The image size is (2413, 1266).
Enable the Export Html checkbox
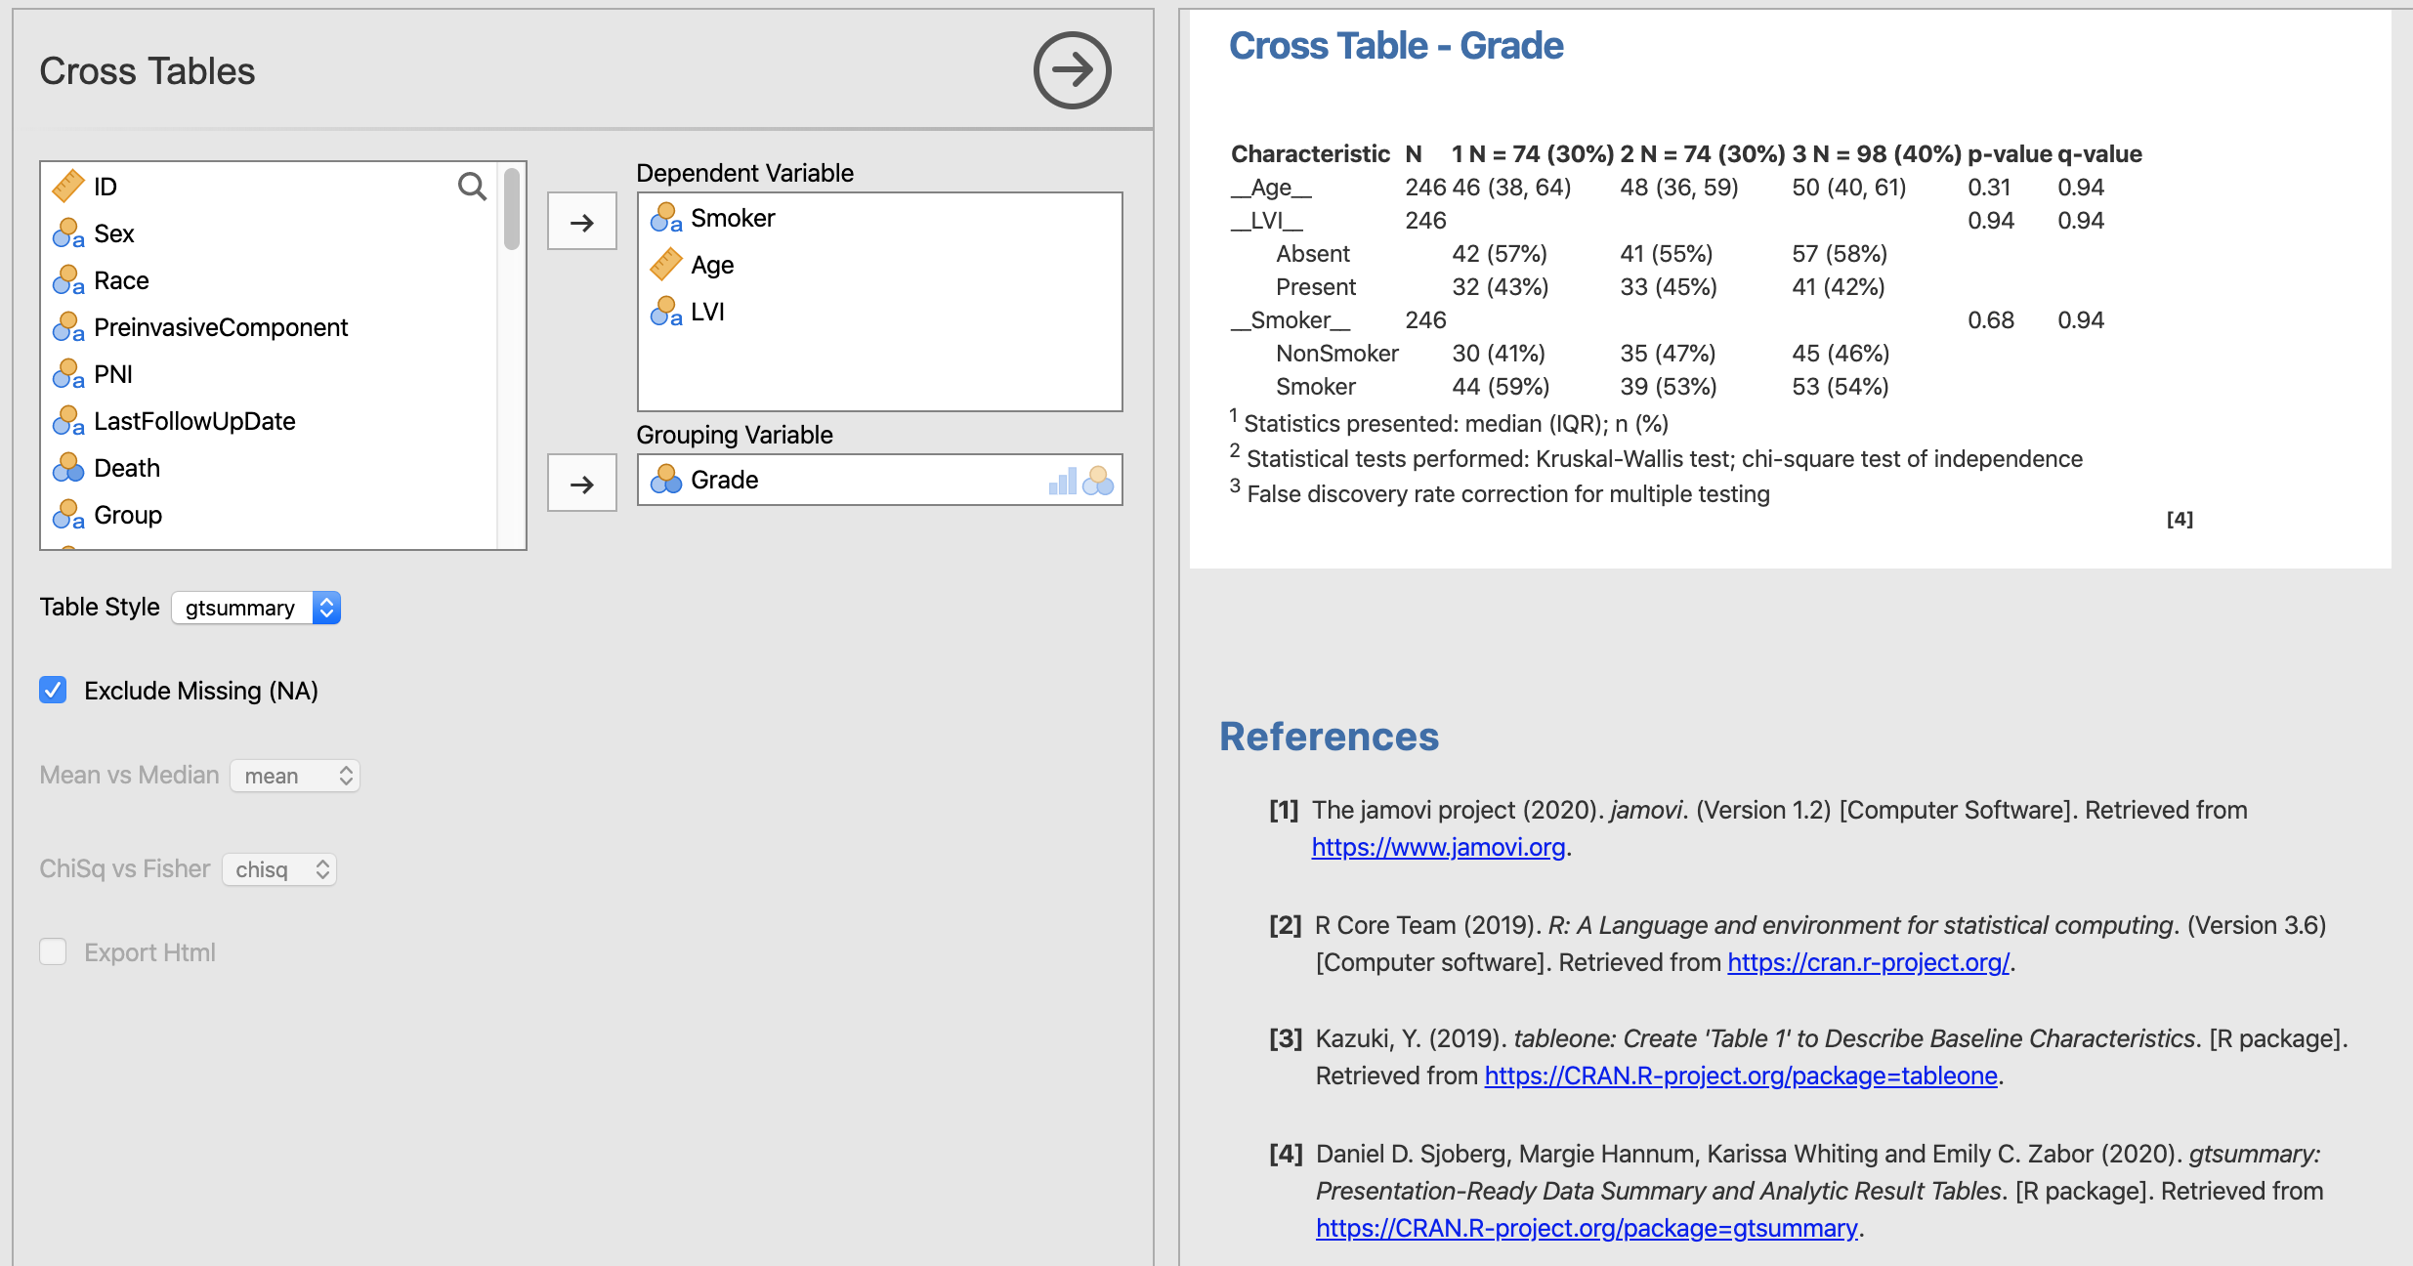click(x=53, y=951)
